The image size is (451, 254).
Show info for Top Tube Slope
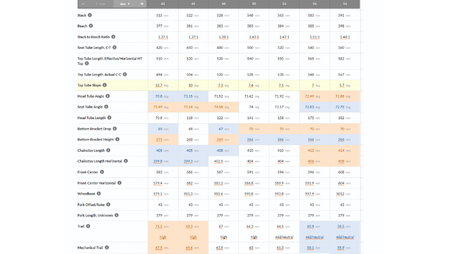(105, 85)
